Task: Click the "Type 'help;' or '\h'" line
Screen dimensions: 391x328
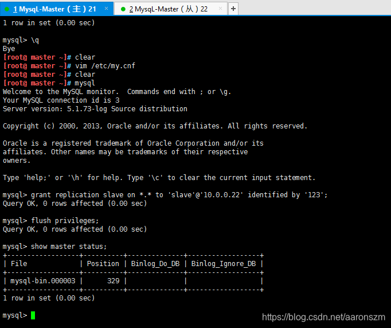Action: [x=159, y=178]
